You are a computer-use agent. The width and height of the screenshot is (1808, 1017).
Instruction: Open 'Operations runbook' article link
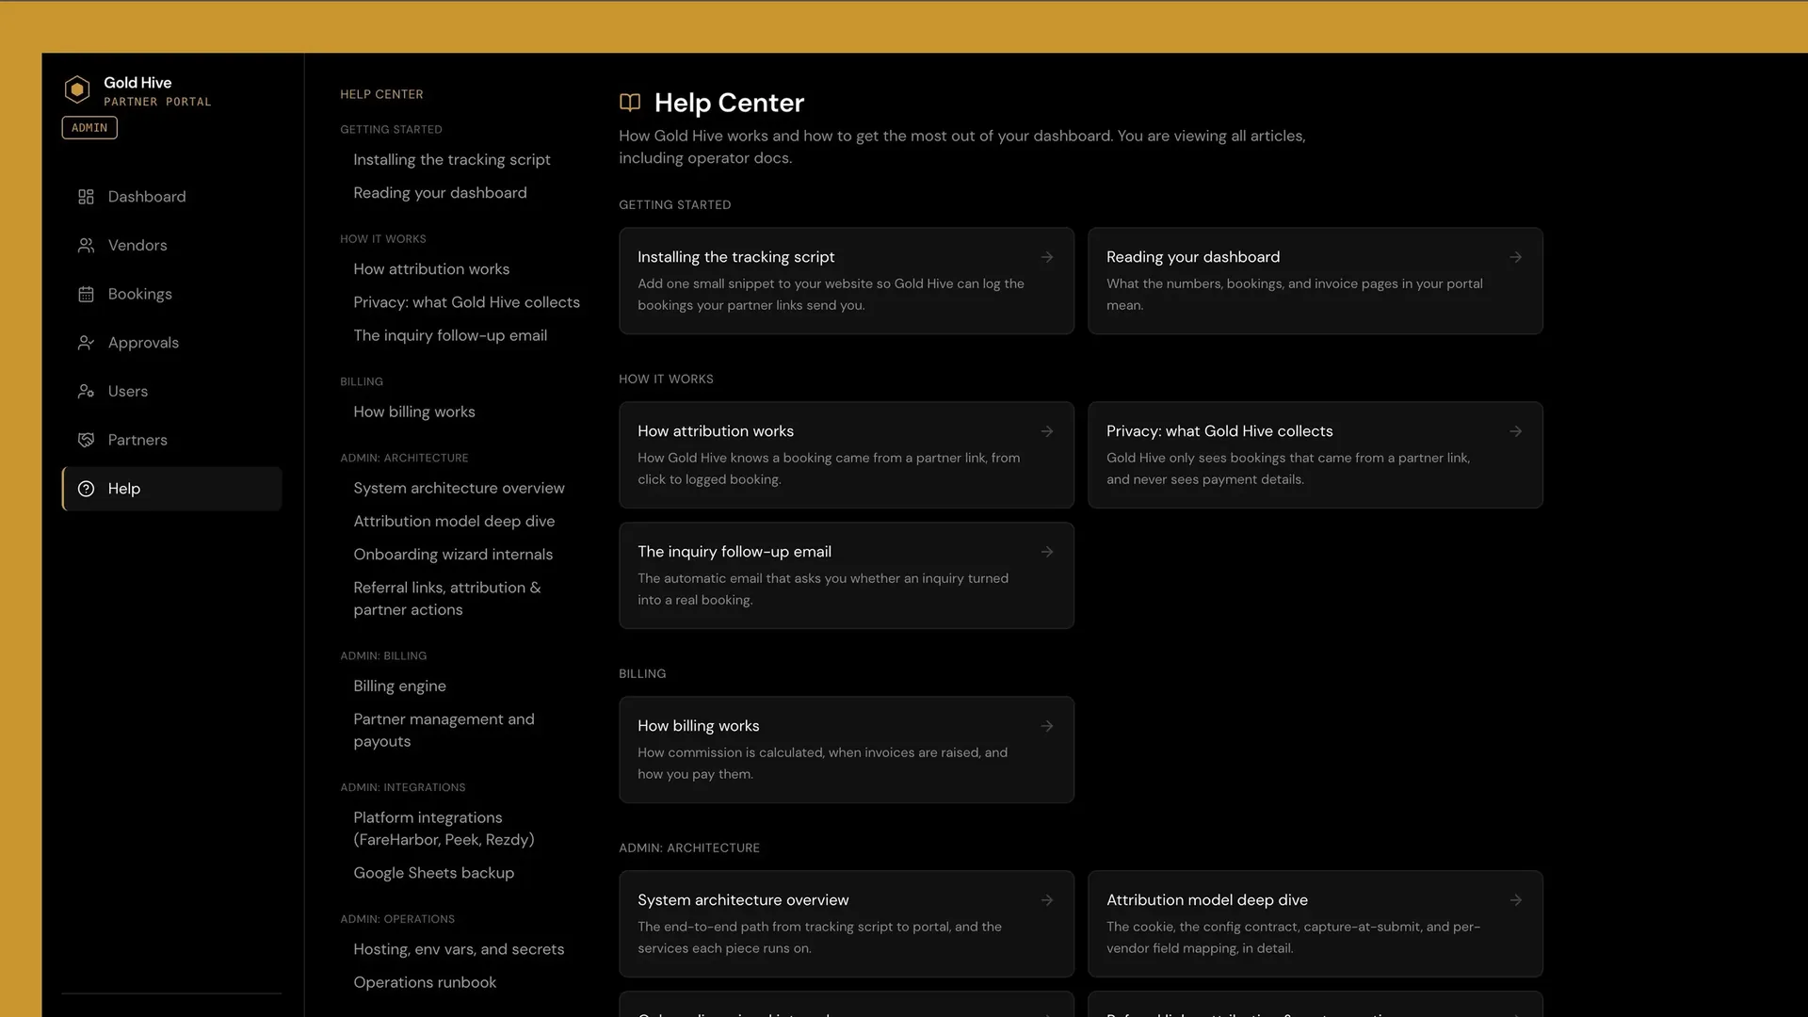[425, 982]
